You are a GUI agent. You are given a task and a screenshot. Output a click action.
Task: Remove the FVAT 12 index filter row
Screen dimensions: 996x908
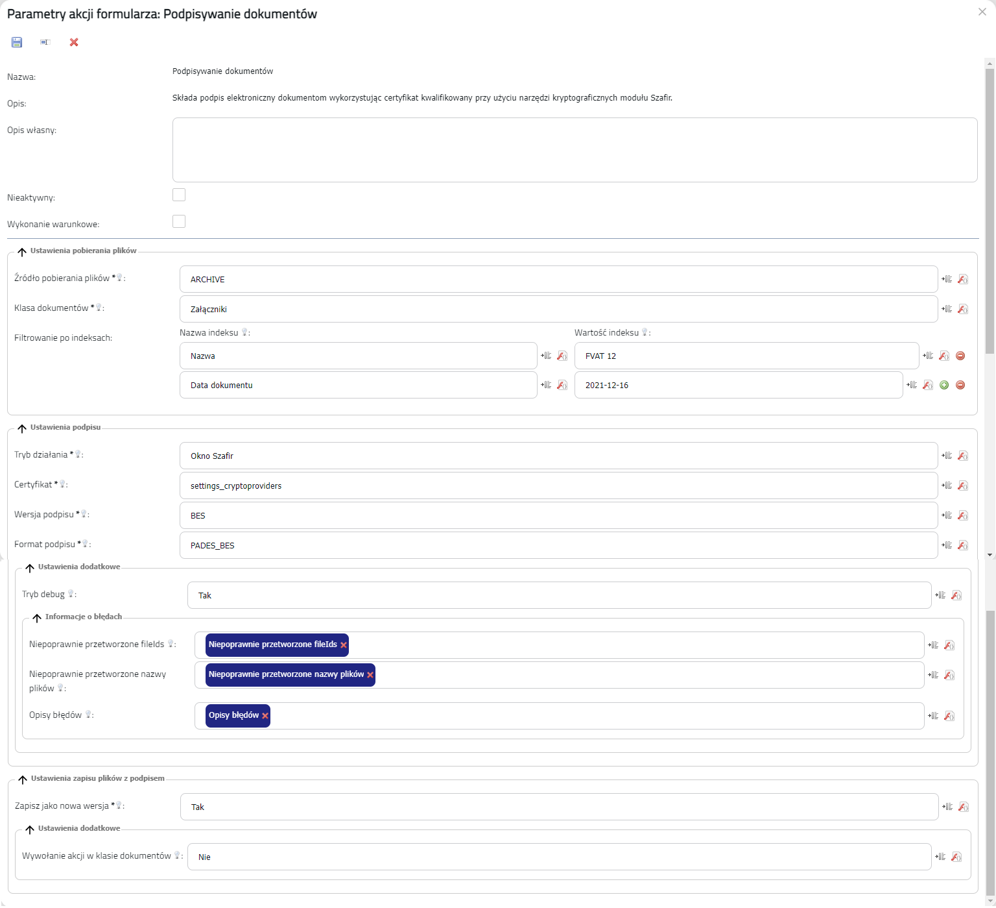click(960, 356)
